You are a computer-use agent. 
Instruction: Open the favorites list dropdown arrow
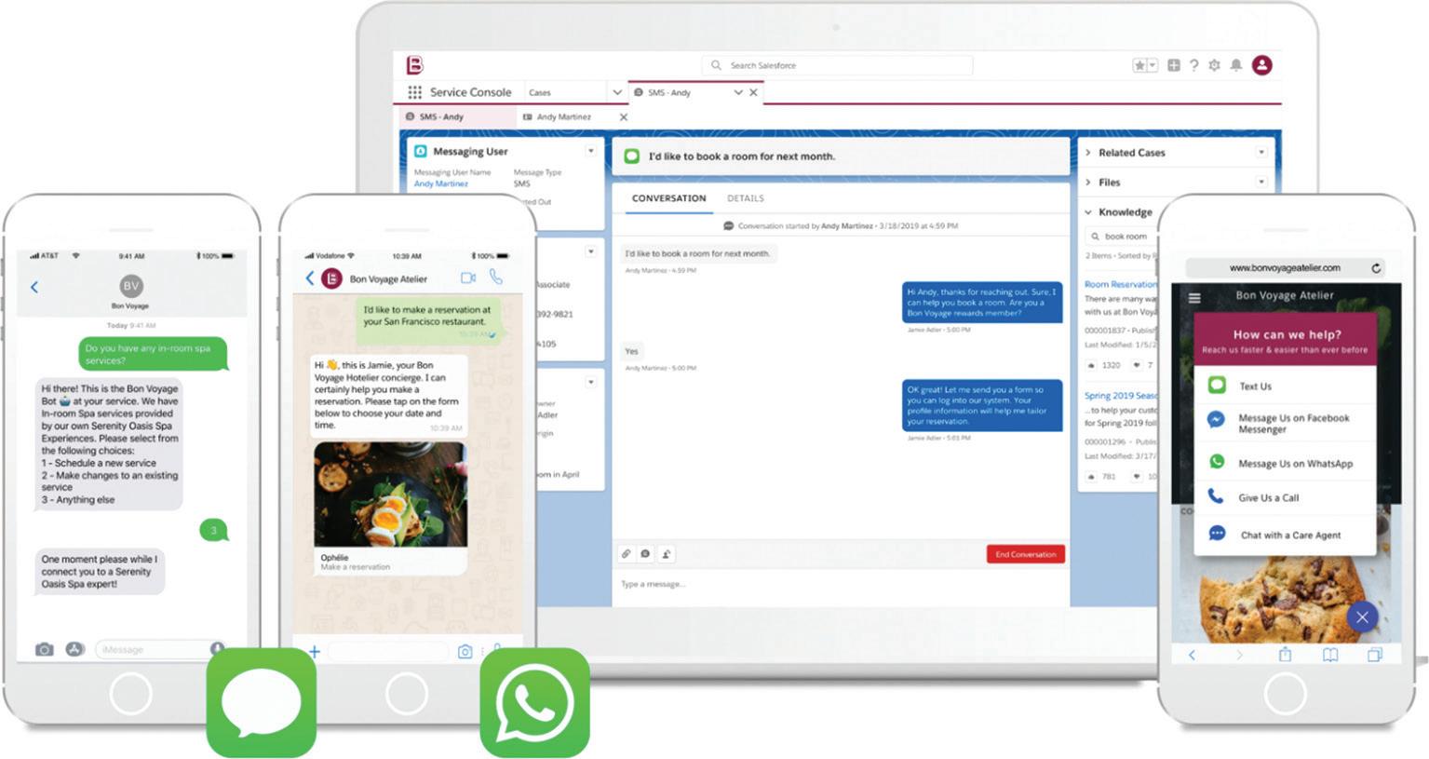coord(1153,65)
